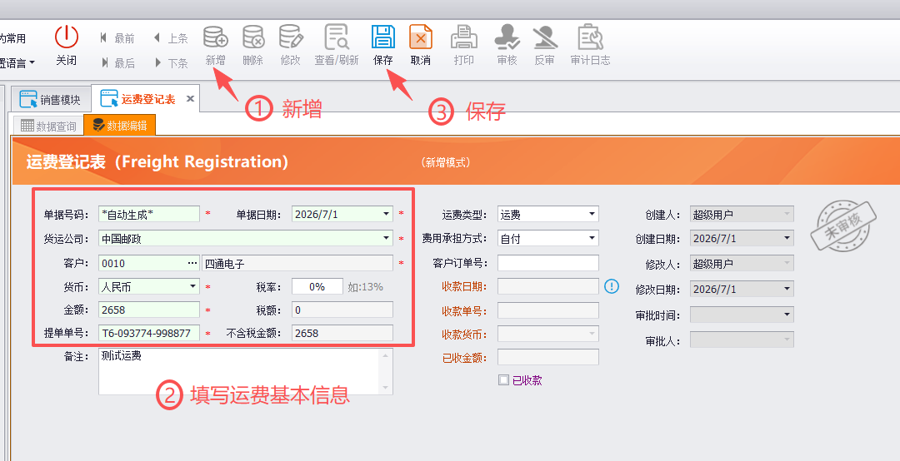Click the Audit (审核) stamp icon
900x461 pixels.
click(507, 37)
